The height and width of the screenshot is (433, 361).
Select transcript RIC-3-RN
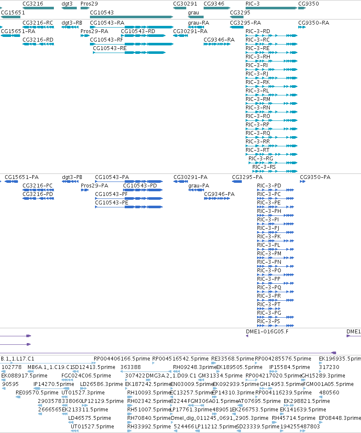(258, 108)
